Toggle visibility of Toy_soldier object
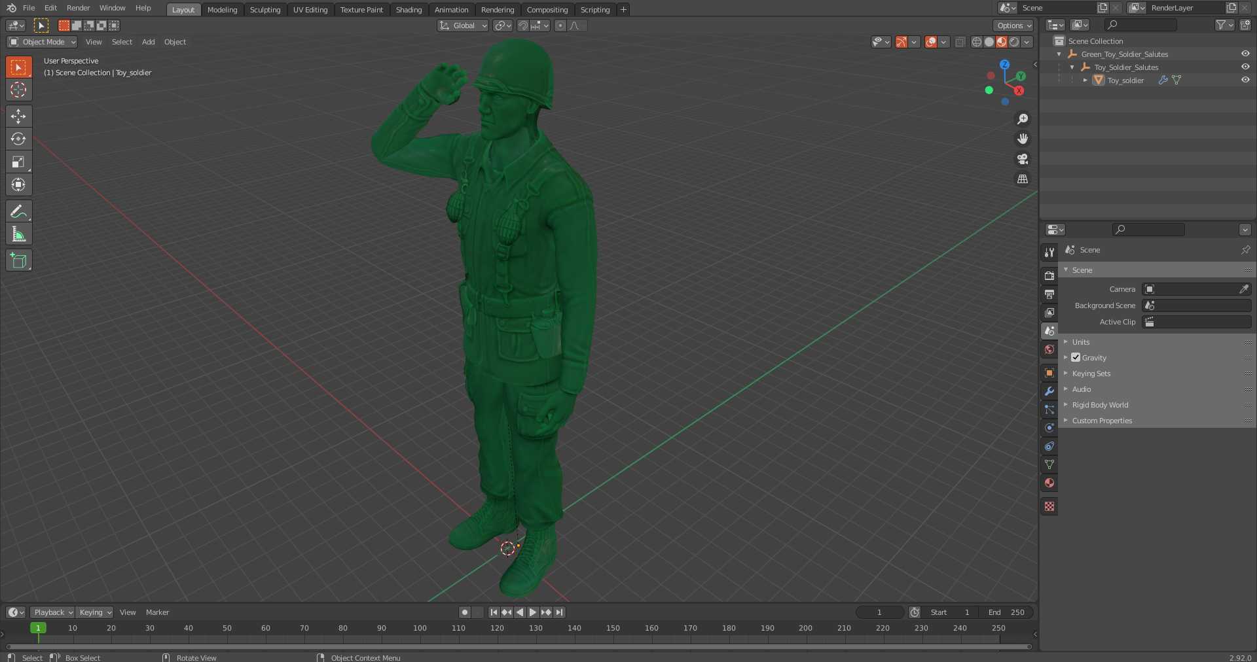This screenshot has width=1257, height=662. [x=1245, y=80]
